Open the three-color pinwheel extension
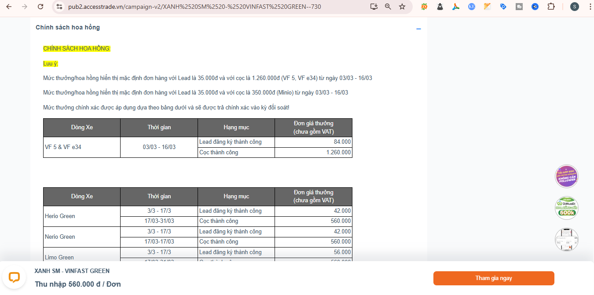Screen dimensions: 594x295 (456, 7)
